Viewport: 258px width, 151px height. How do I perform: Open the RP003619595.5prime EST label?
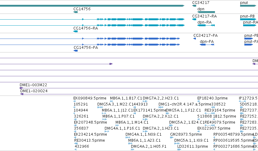pos(233,140)
